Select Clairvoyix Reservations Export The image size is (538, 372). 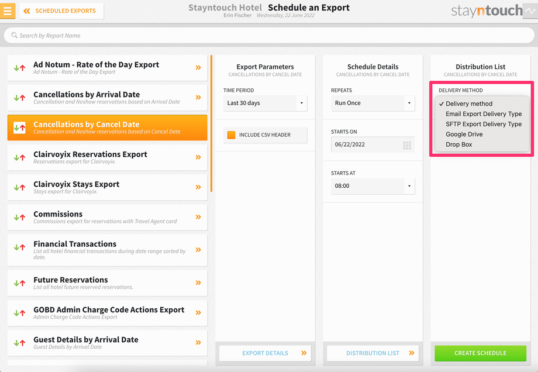tap(108, 157)
